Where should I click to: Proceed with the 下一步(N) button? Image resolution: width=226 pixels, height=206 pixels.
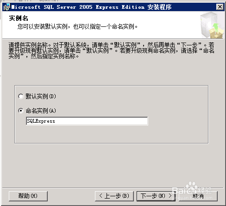coord(156,196)
